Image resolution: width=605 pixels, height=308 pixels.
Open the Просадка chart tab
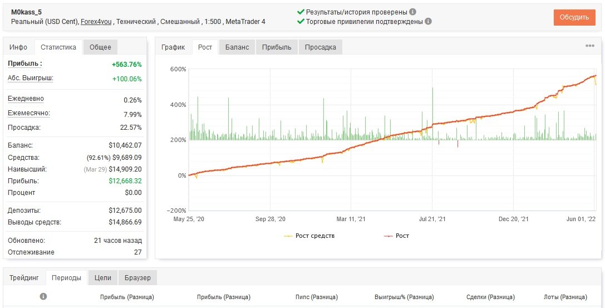[x=320, y=47]
